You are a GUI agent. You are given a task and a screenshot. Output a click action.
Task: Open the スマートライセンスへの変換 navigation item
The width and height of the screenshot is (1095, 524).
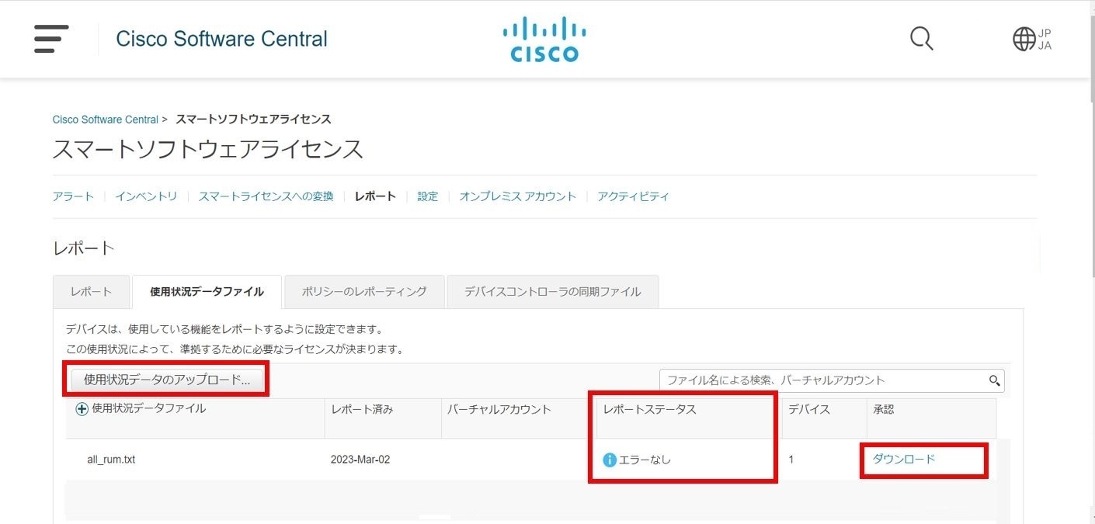265,196
